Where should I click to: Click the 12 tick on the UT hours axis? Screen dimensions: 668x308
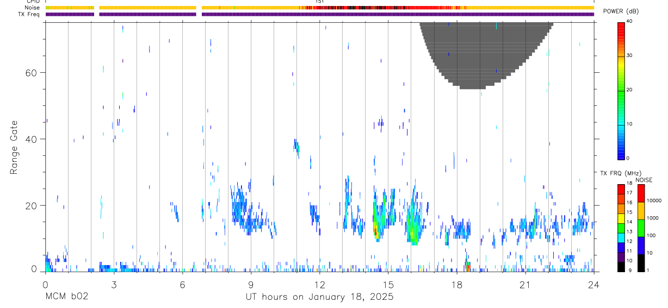pos(319,284)
